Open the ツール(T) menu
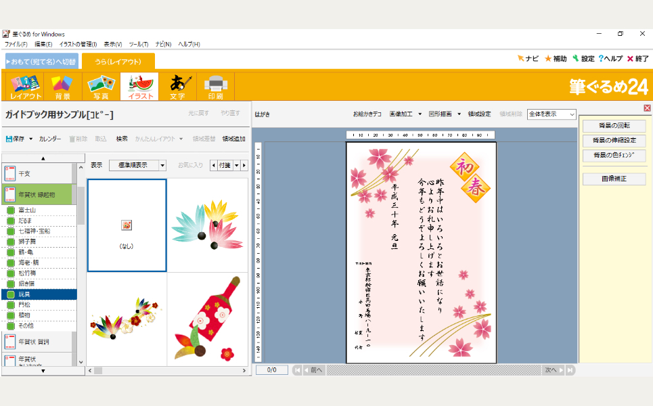 pos(138,44)
